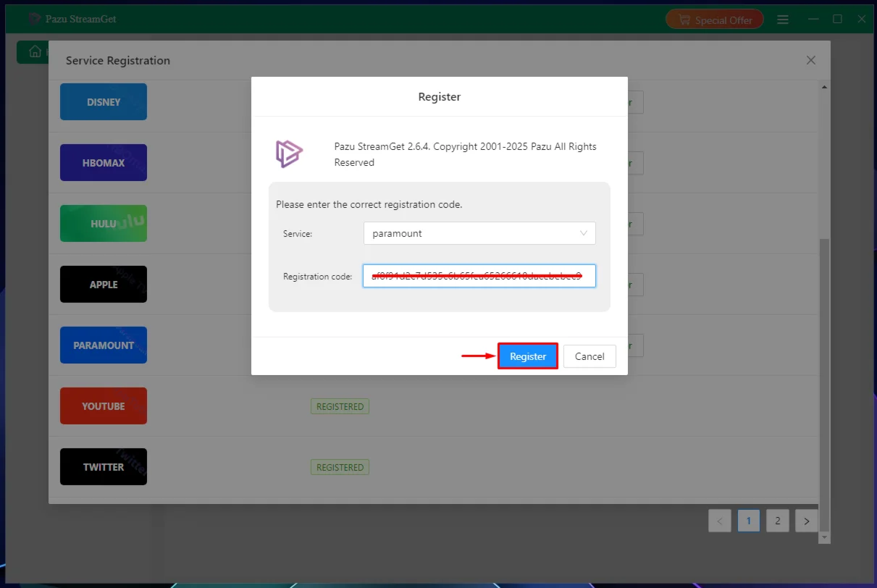Minimize the Pazu StreamGet window
Viewport: 877px width, 588px height.
click(813, 19)
